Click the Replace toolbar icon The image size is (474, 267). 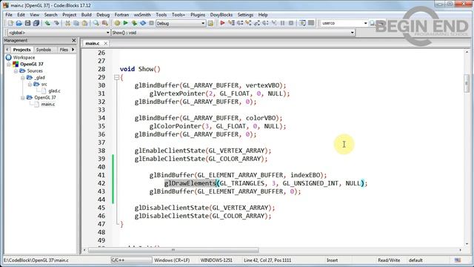click(x=104, y=23)
